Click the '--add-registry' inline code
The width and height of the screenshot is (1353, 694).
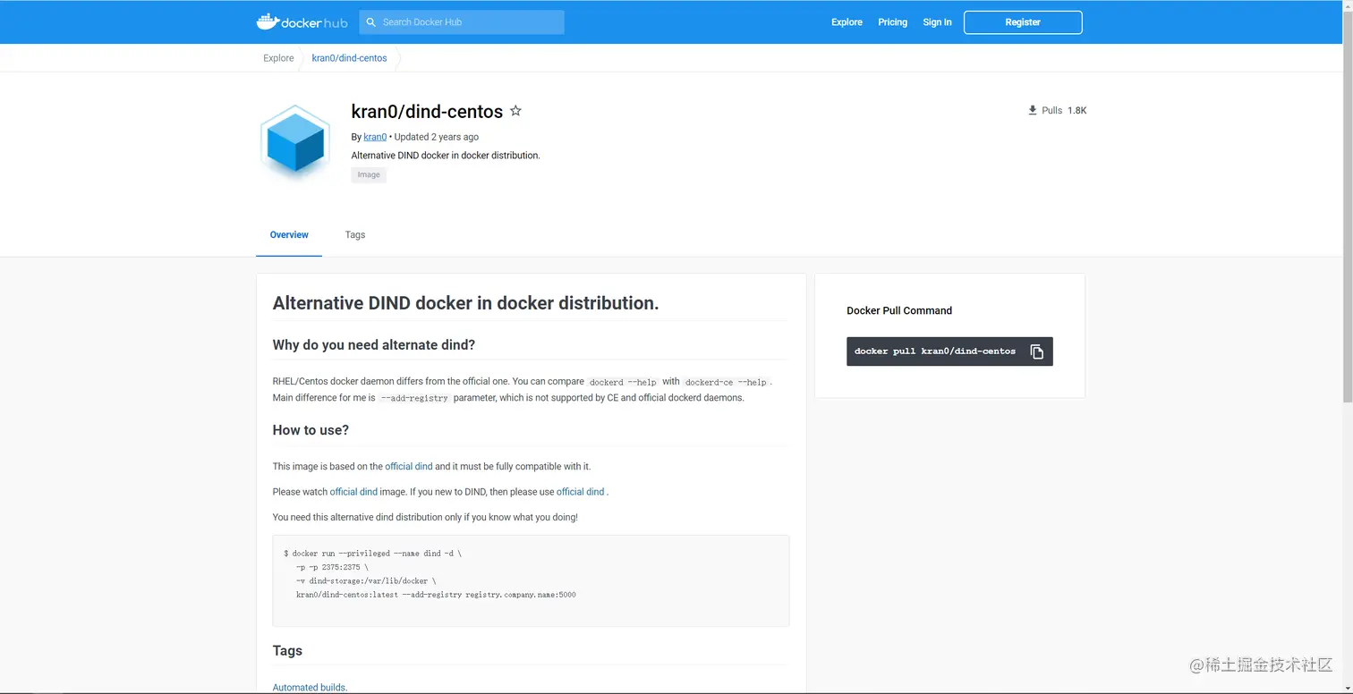(414, 398)
